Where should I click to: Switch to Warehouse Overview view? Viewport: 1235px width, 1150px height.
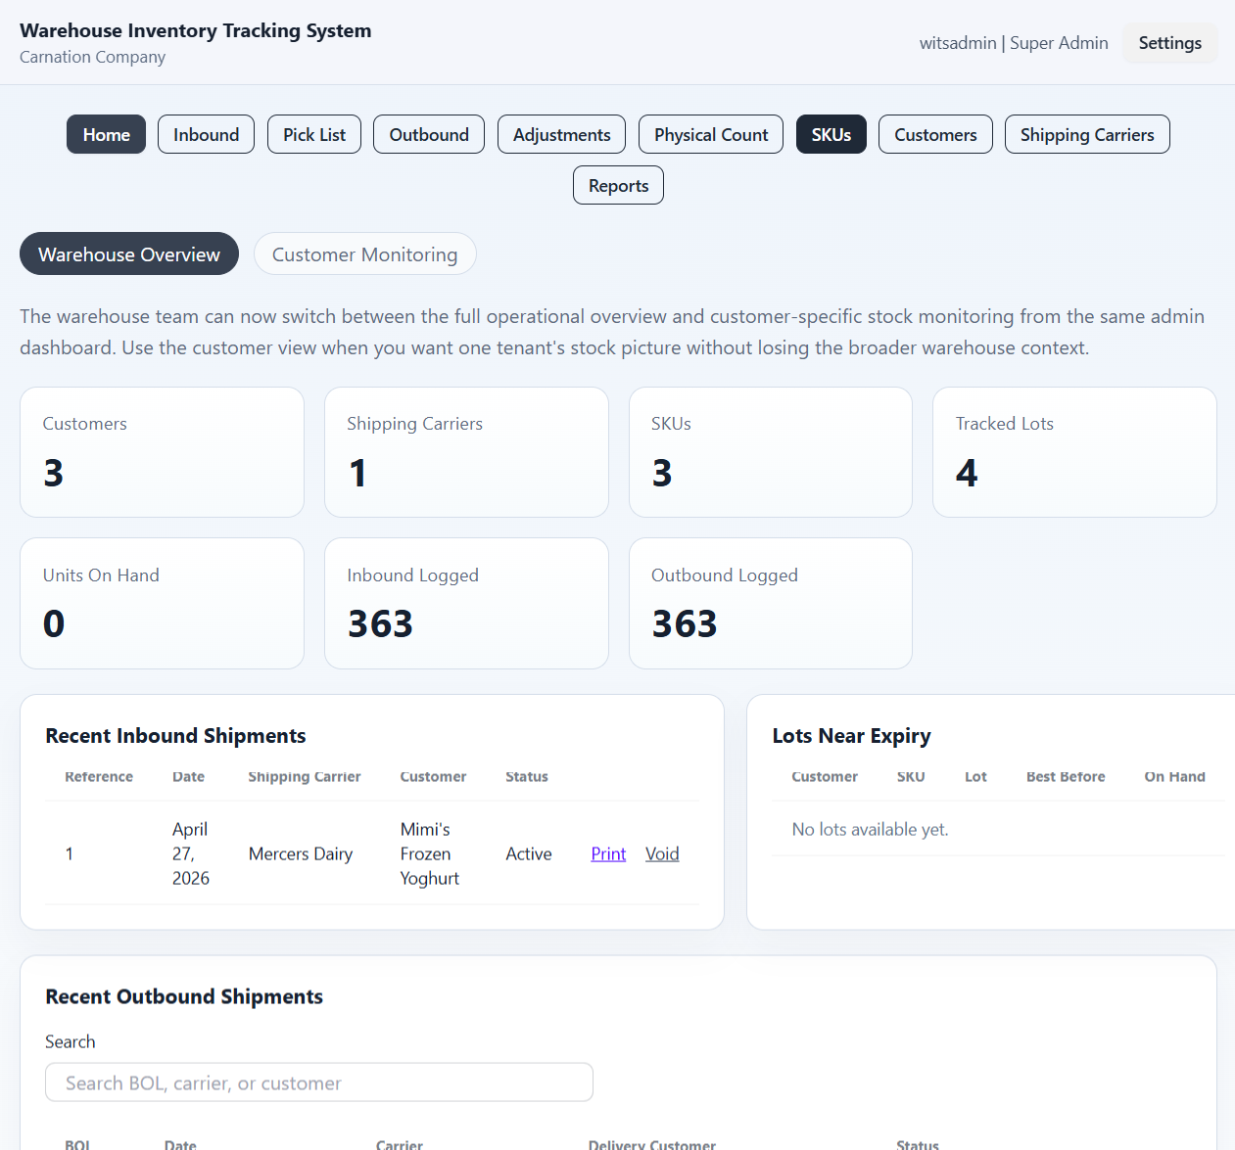129,253
